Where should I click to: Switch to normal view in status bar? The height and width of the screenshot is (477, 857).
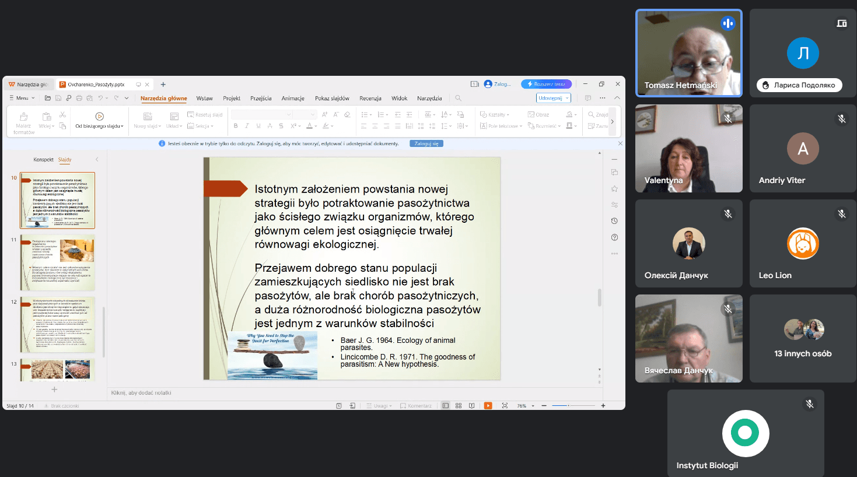[446, 406]
